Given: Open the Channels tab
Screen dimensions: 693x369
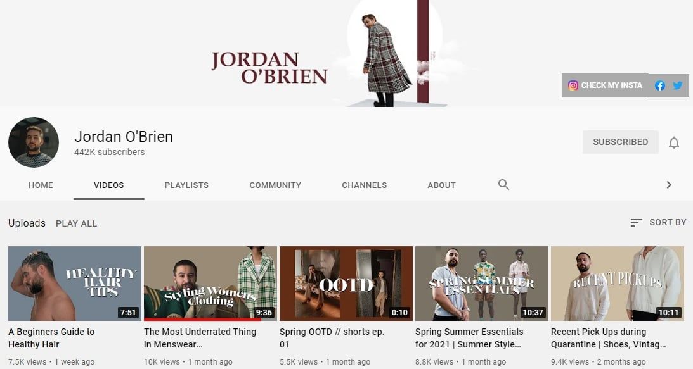Looking at the screenshot, I should (x=364, y=185).
